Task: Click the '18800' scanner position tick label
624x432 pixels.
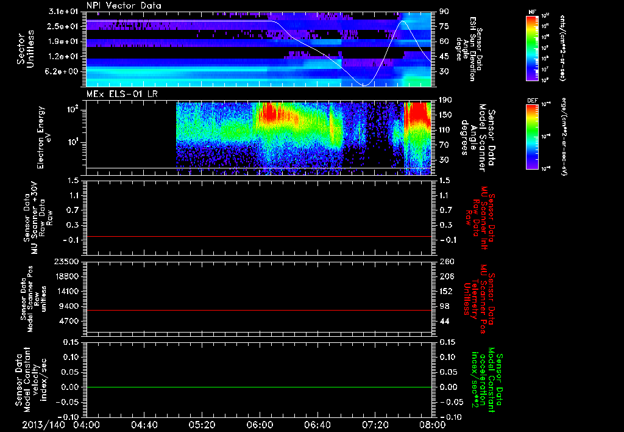Action: click(66, 276)
